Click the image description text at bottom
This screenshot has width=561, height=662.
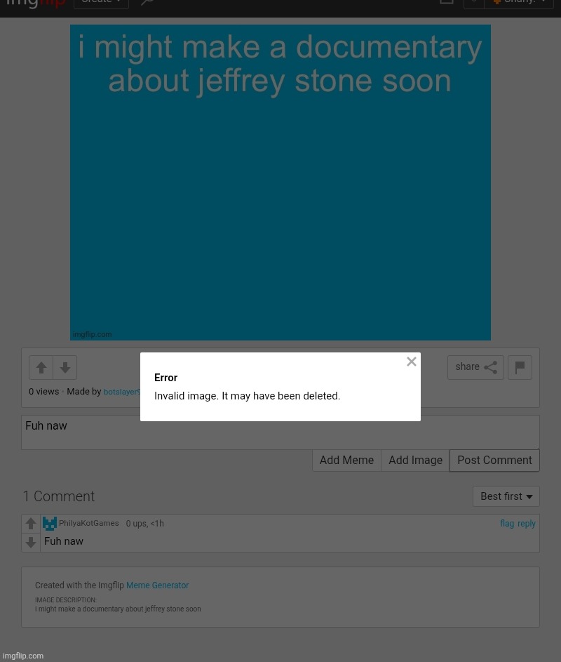118,609
